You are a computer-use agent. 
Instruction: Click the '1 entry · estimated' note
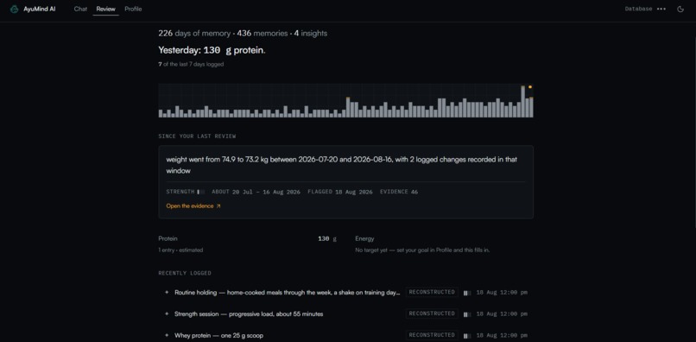180,250
